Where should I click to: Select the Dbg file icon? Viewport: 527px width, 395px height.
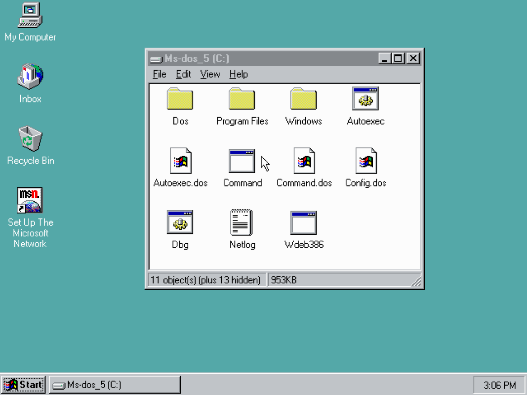180,222
